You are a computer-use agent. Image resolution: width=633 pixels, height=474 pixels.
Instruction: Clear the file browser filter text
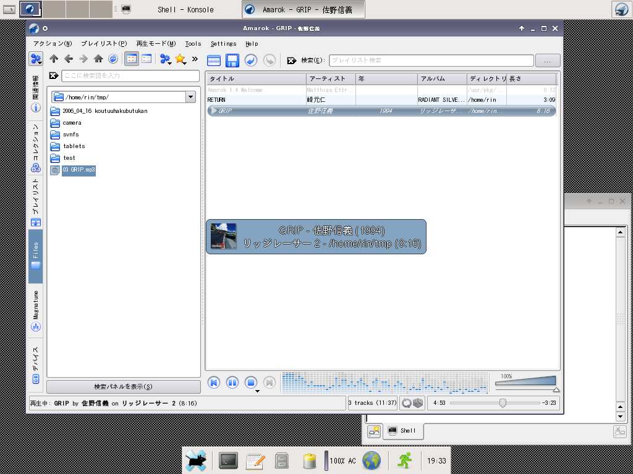pyautogui.click(x=54, y=75)
